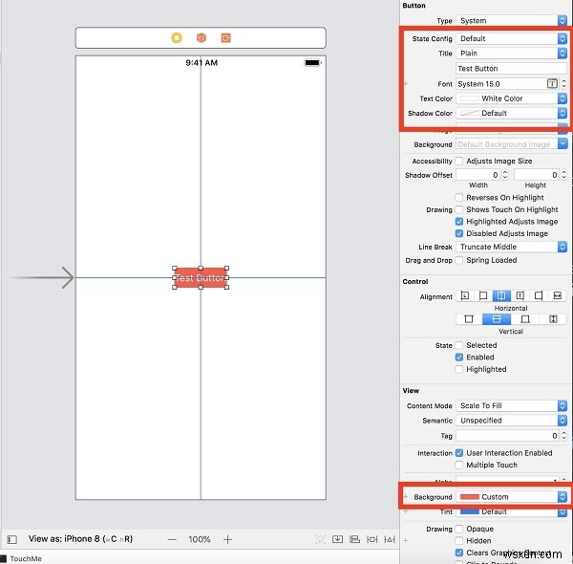Uncheck Disabled Adjusts Image
This screenshot has height=564, width=573.
459,233
